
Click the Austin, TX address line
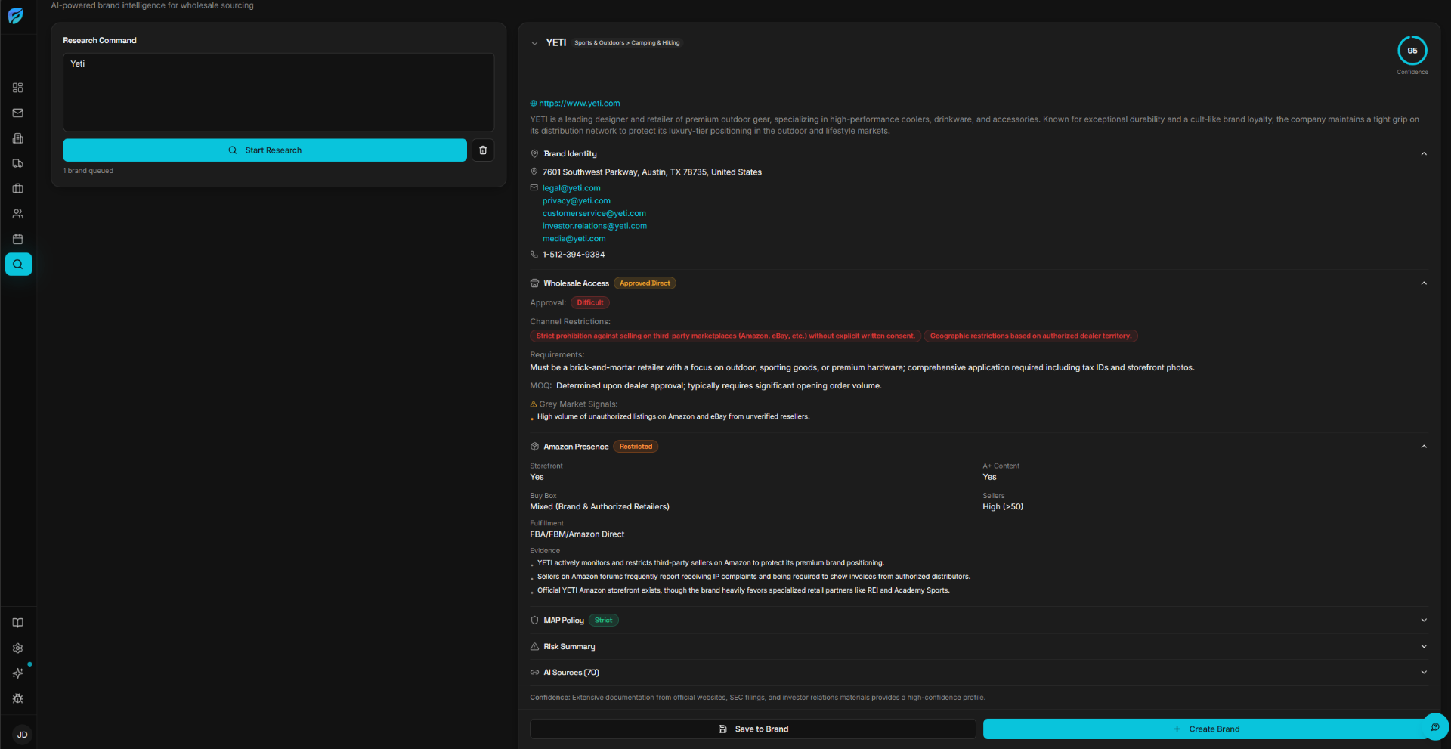pos(652,172)
